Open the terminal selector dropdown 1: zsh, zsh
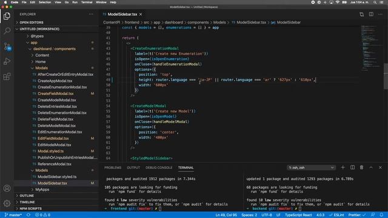The image size is (388, 218). pos(311,168)
